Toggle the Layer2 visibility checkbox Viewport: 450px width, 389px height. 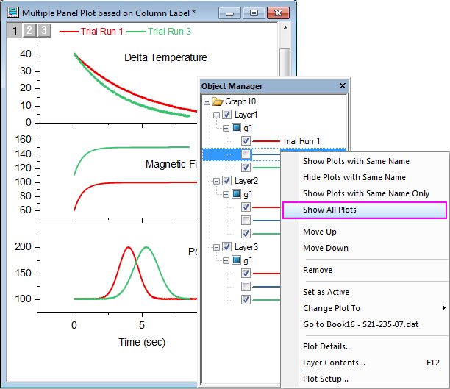click(x=226, y=181)
